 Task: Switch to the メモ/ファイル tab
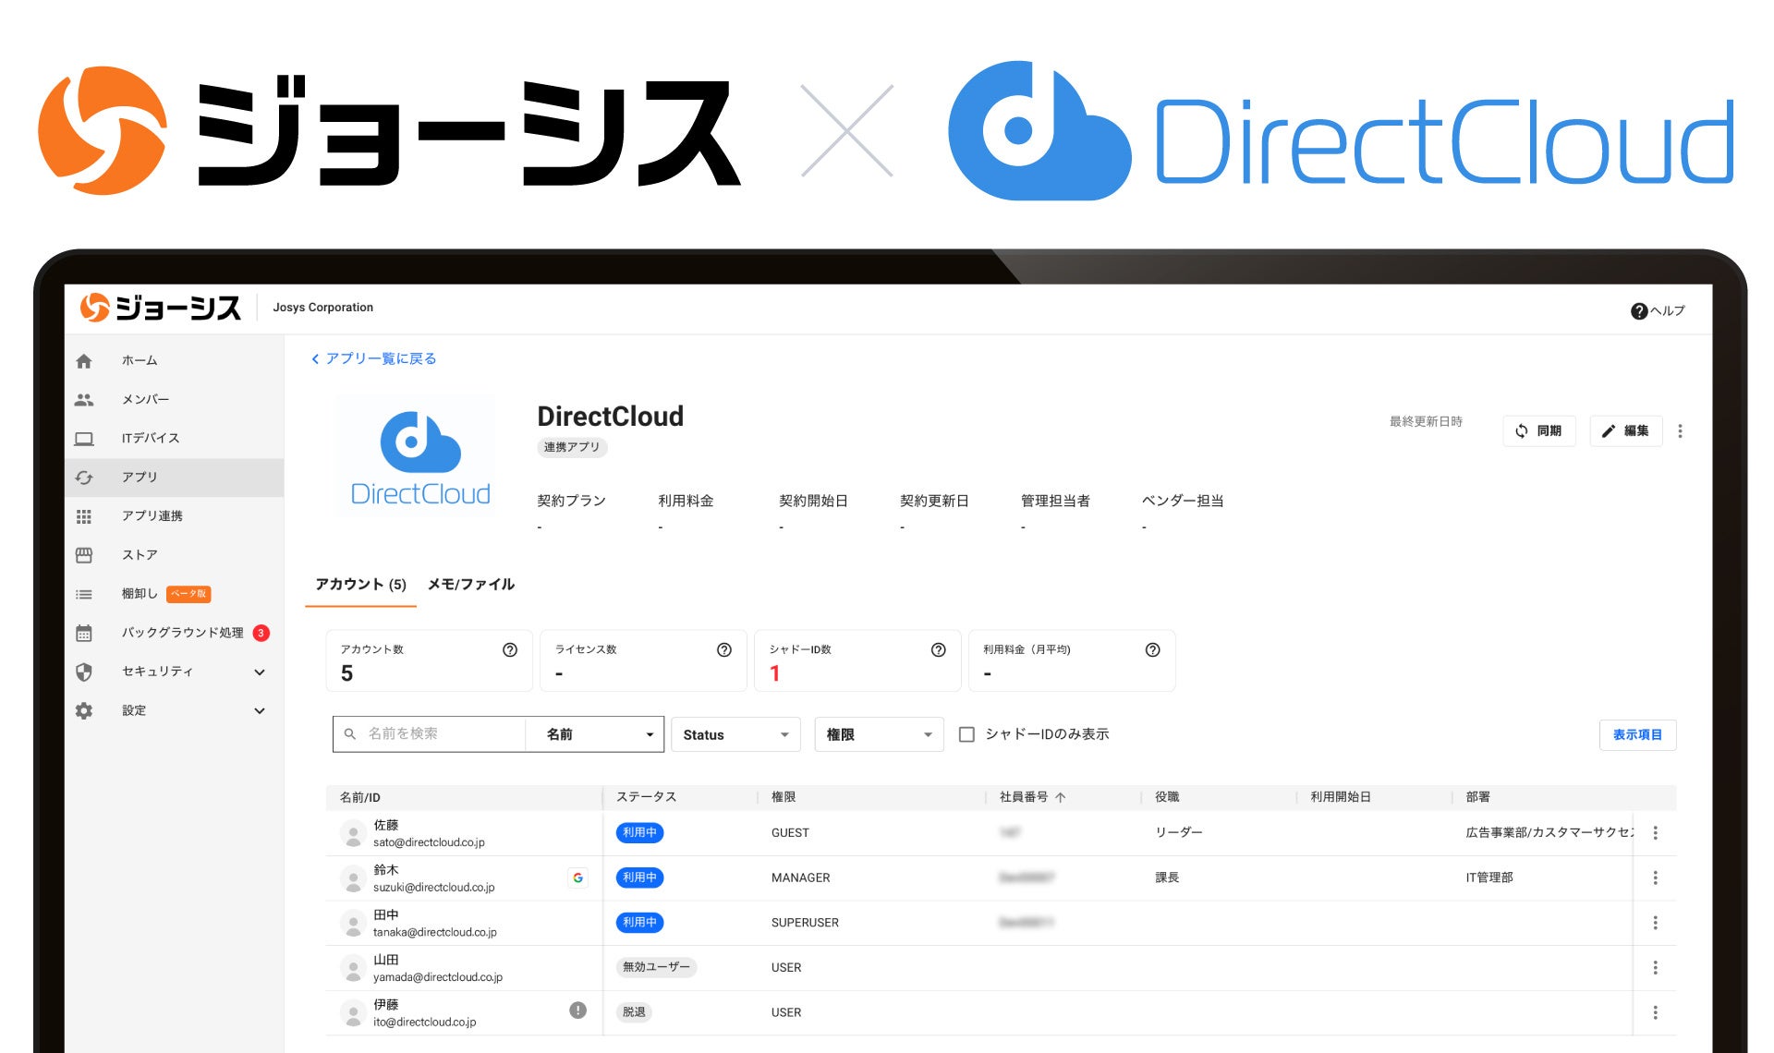(470, 584)
